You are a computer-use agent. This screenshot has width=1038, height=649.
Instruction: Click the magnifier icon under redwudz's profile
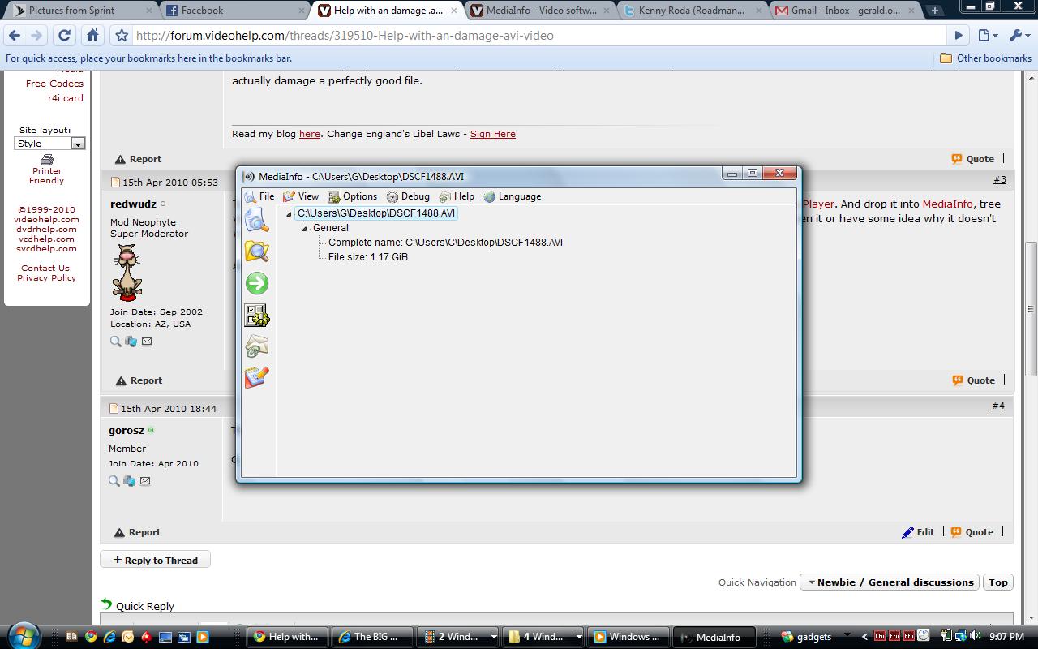point(116,342)
